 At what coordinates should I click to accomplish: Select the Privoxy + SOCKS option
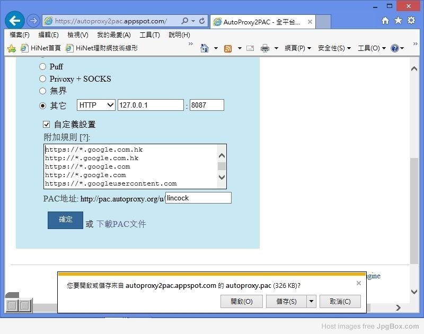(x=43, y=79)
